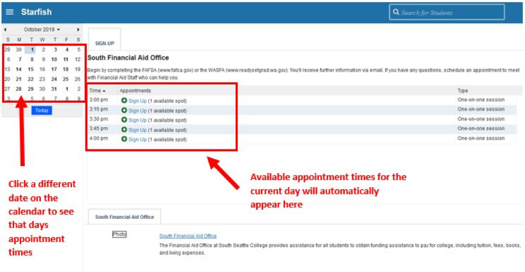Image resolution: width=525 pixels, height=272 pixels.
Task: Select October 25 on the calendar
Action: (x=66, y=79)
